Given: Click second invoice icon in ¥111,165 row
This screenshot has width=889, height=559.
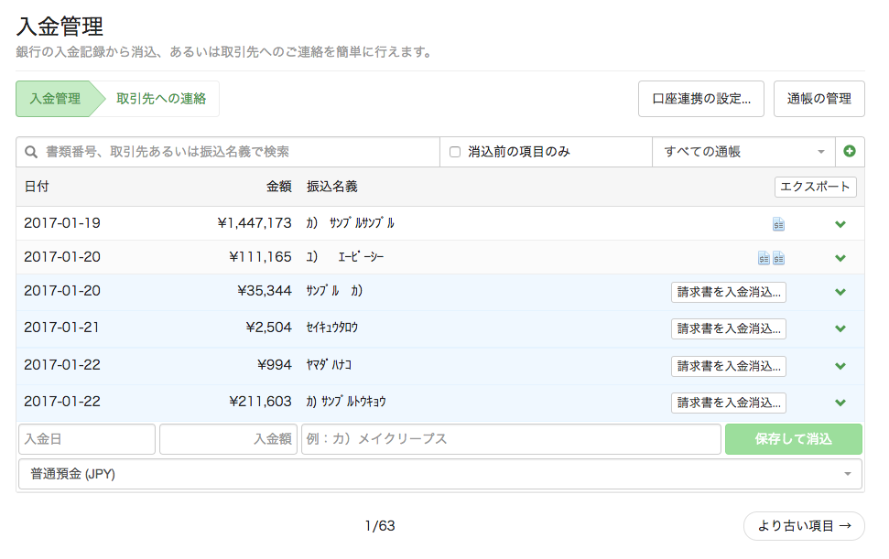Looking at the screenshot, I should point(778,258).
